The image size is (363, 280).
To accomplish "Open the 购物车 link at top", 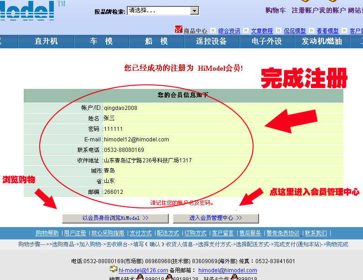I will coord(275,10).
